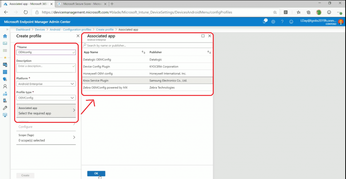Viewport: 346px width, 179px height.
Task: Click the Favorites star in sidebar
Action: point(5,58)
